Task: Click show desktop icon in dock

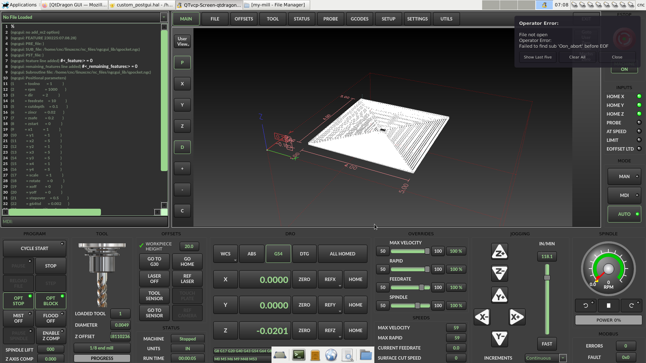Action: (x=280, y=355)
